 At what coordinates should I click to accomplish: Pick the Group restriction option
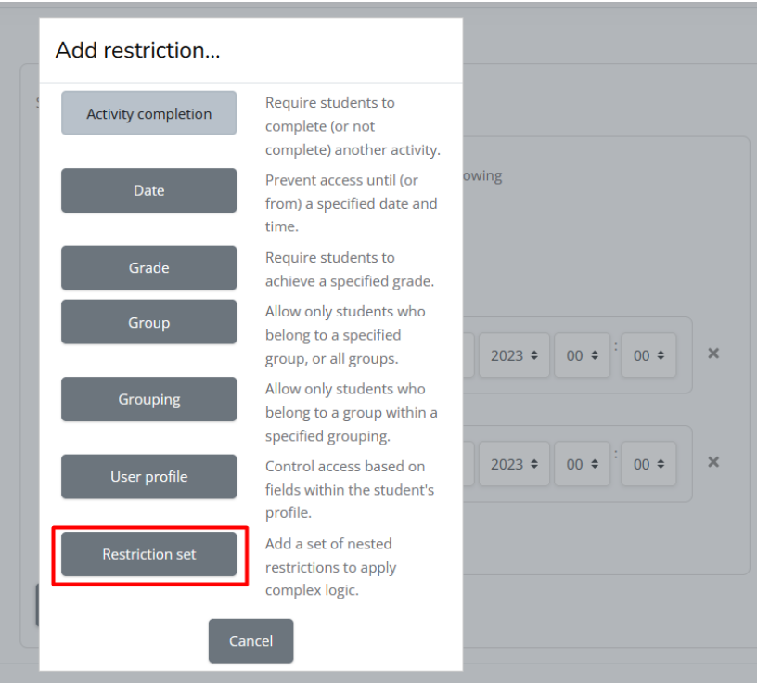point(149,323)
